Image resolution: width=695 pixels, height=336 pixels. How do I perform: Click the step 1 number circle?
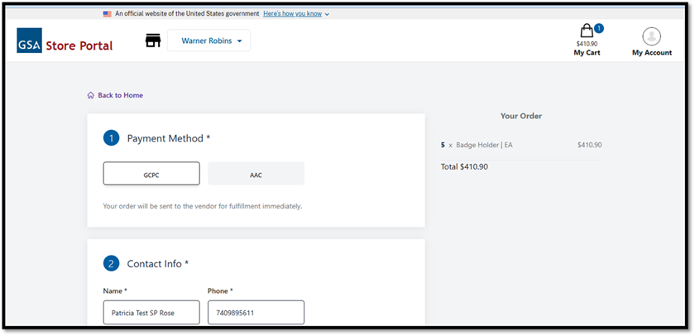[112, 138]
